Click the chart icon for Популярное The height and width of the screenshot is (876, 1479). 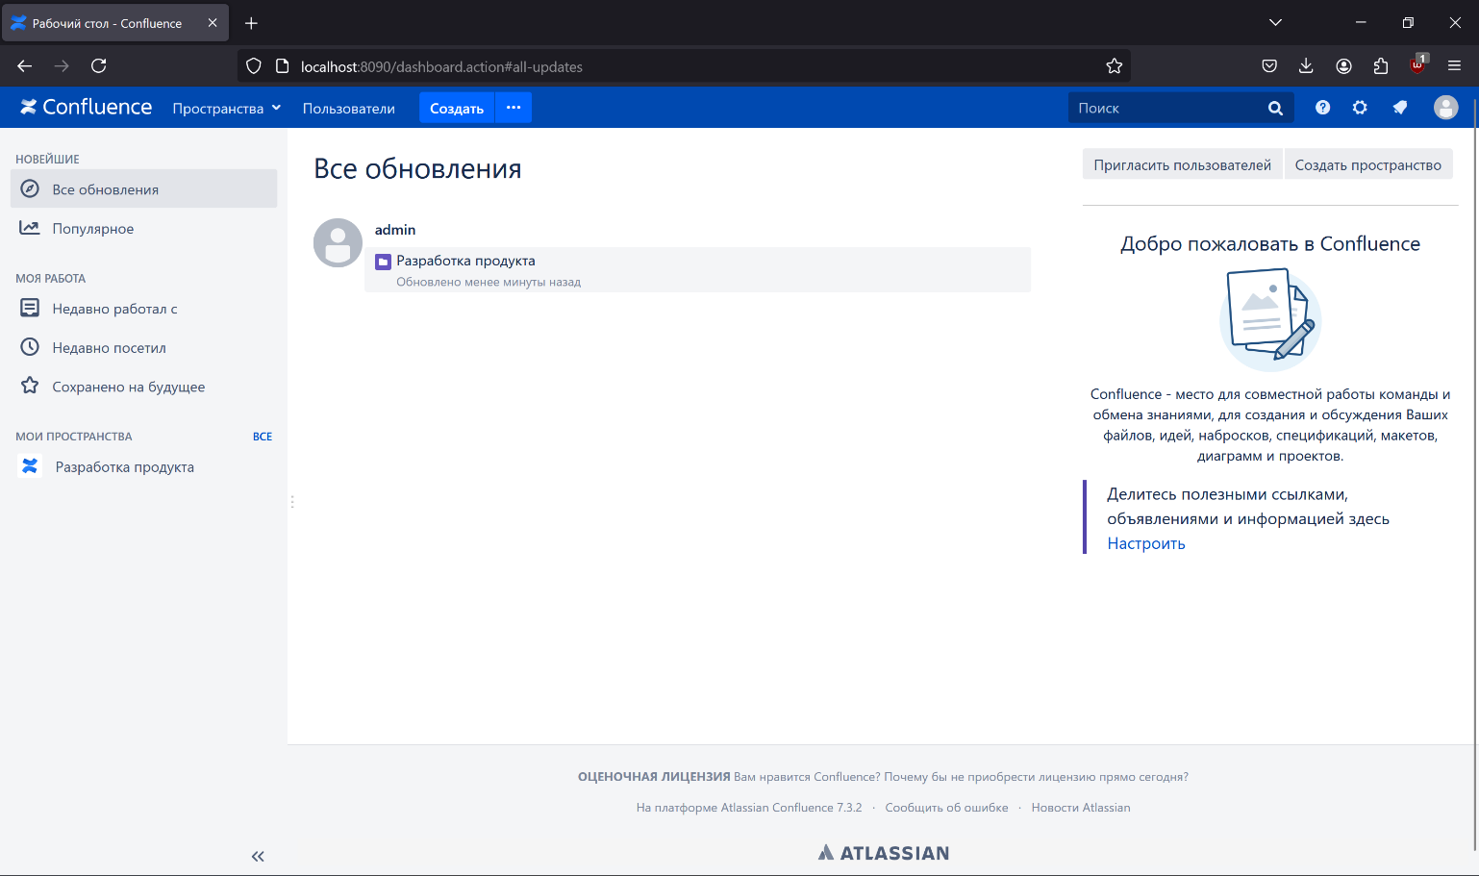30,228
